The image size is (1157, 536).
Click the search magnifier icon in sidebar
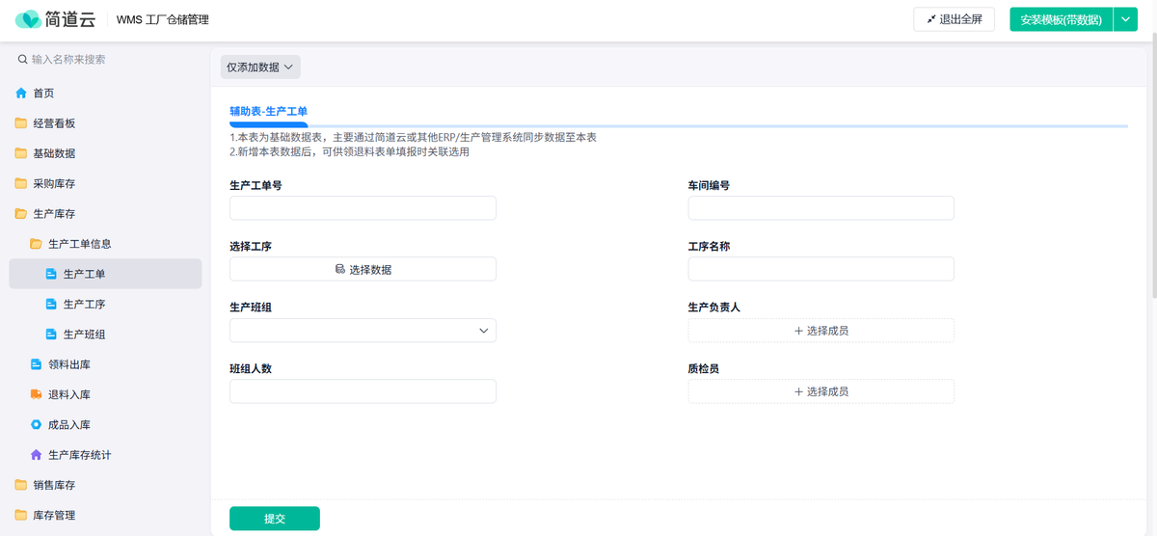22,60
